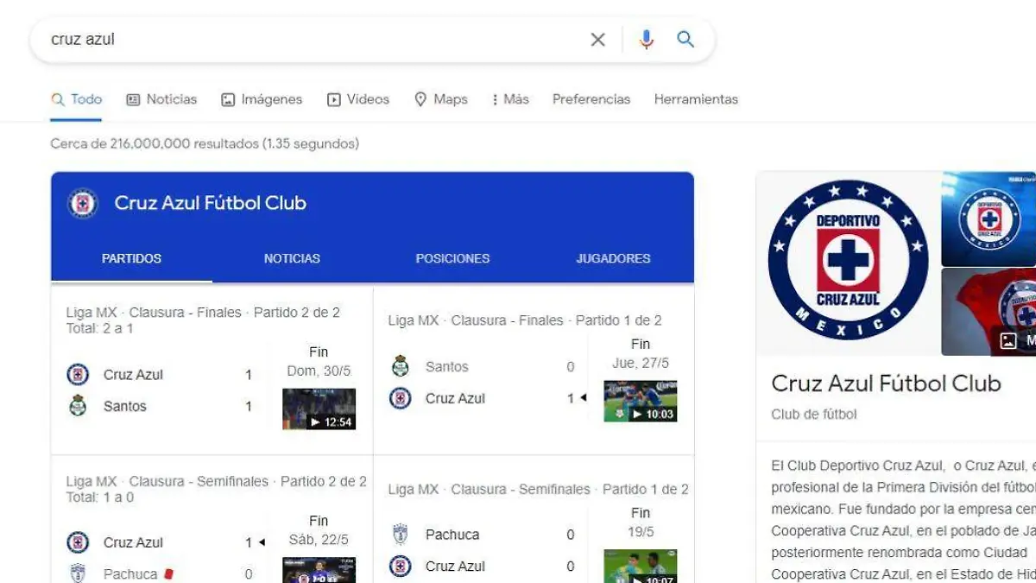Click Santos team logo in Finales Partido 2
Screen dimensions: 1036x583
coord(78,406)
